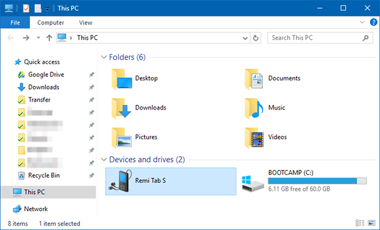Open the Remi Tab S media device

tap(171, 181)
